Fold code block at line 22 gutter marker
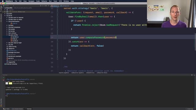 coord(58,8)
